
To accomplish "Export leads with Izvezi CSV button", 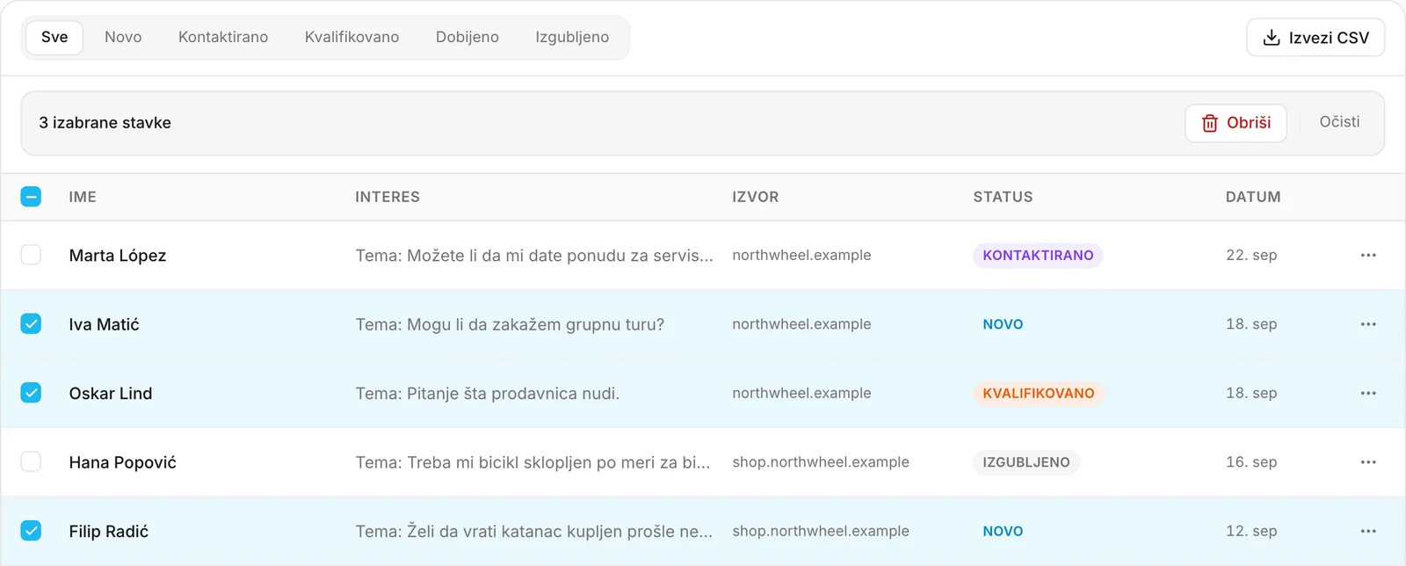I will [1315, 38].
